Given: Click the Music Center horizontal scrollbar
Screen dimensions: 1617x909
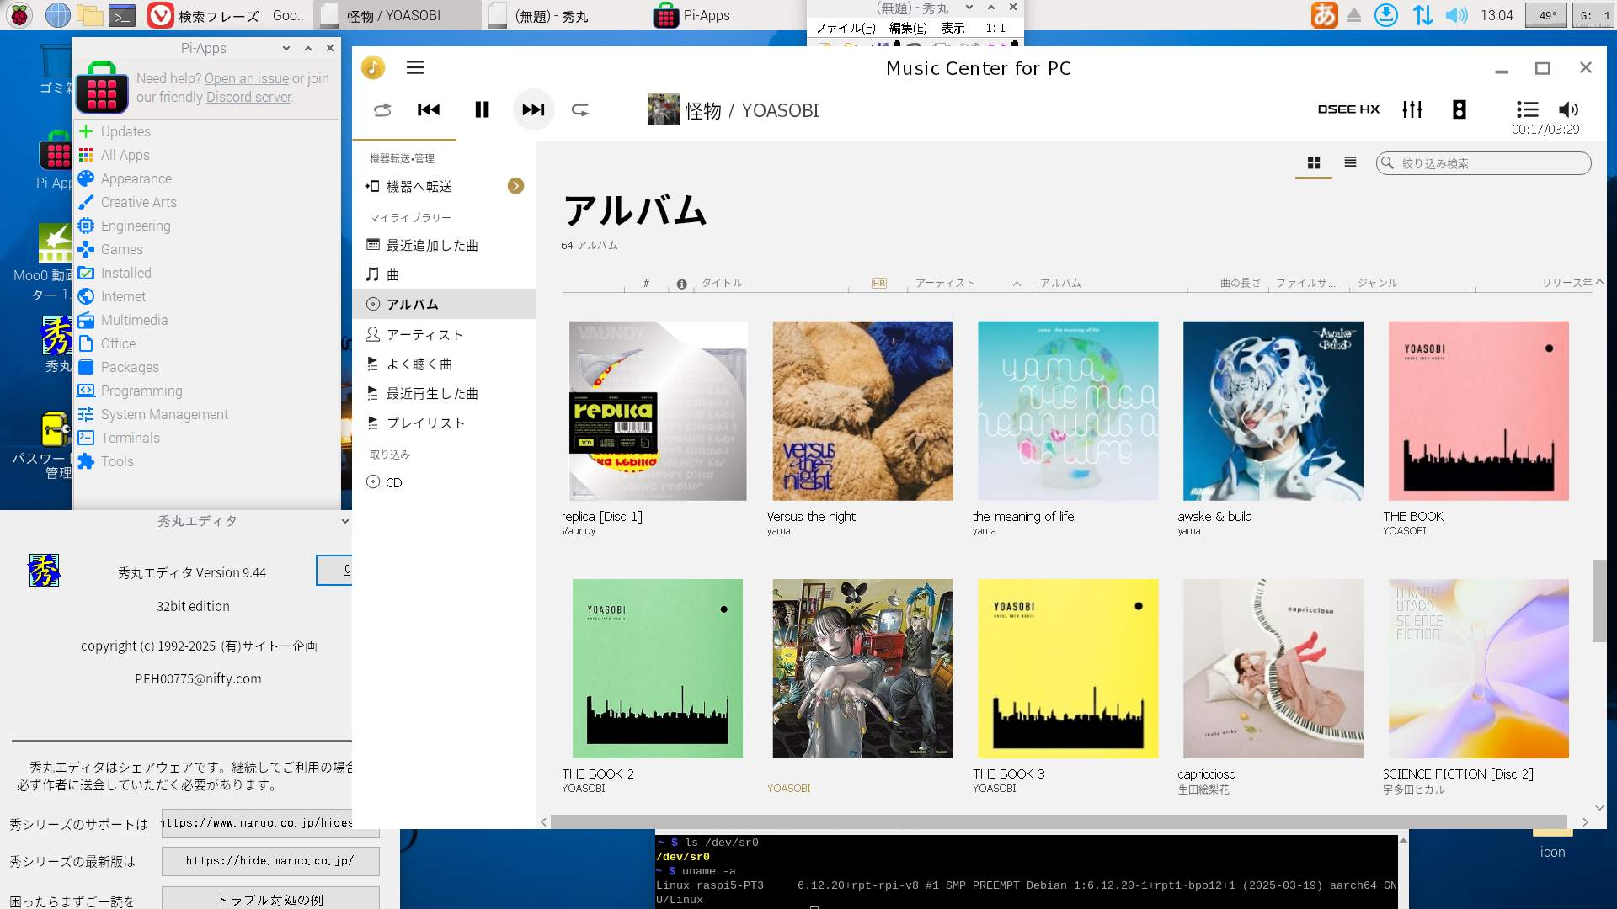Looking at the screenshot, I should pyautogui.click(x=1059, y=821).
